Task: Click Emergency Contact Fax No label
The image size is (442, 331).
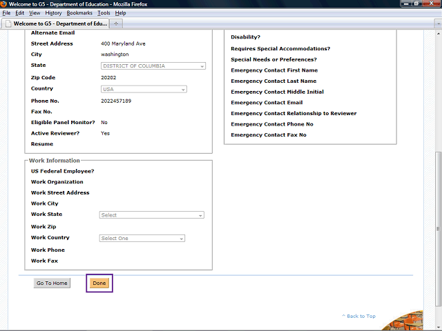Action: pos(269,135)
